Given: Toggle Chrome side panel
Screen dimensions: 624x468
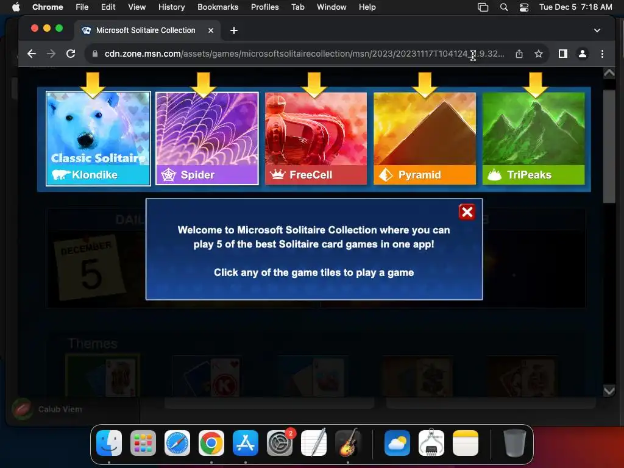Looking at the screenshot, I should (x=562, y=54).
